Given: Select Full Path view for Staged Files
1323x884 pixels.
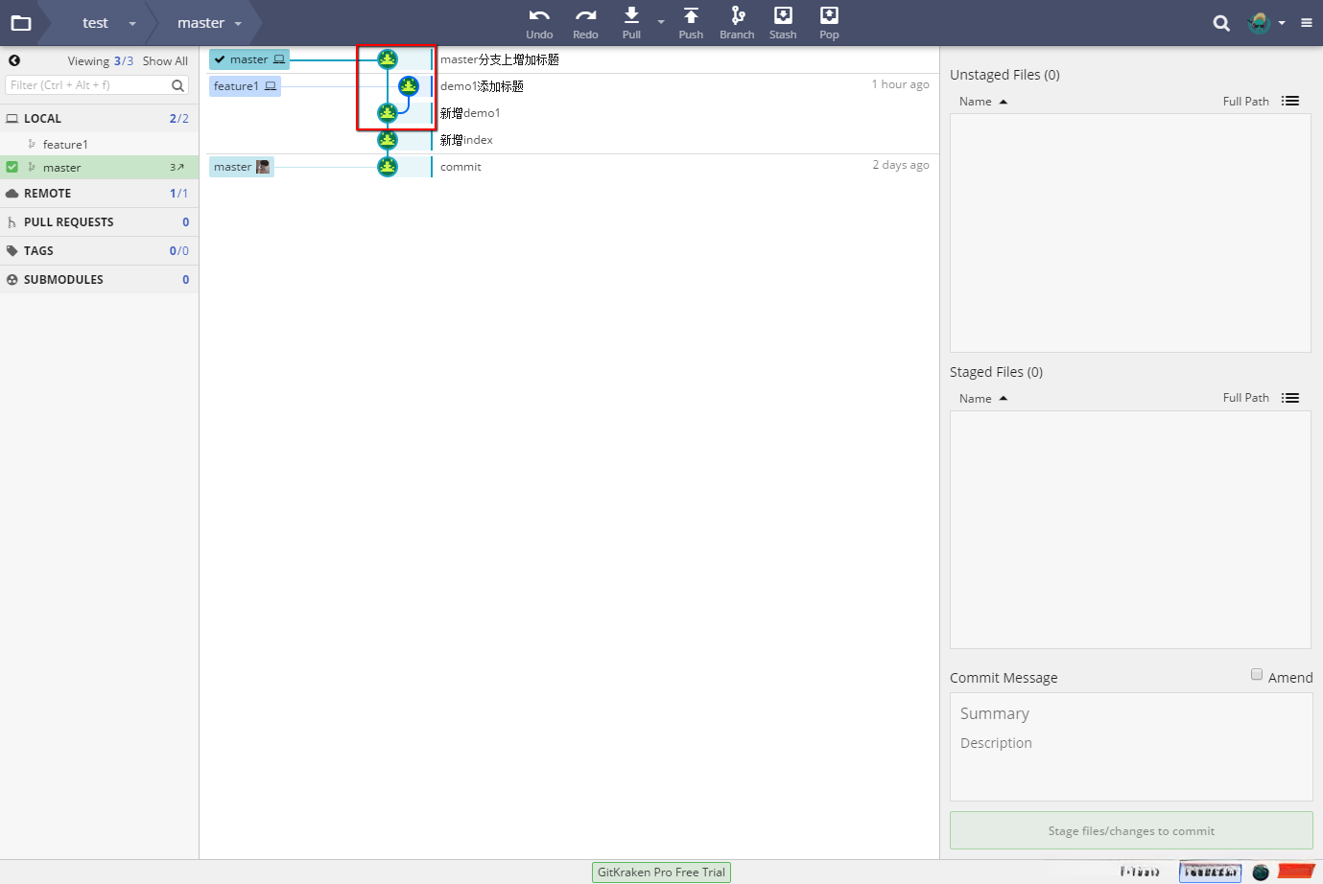Looking at the screenshot, I should [1245, 398].
